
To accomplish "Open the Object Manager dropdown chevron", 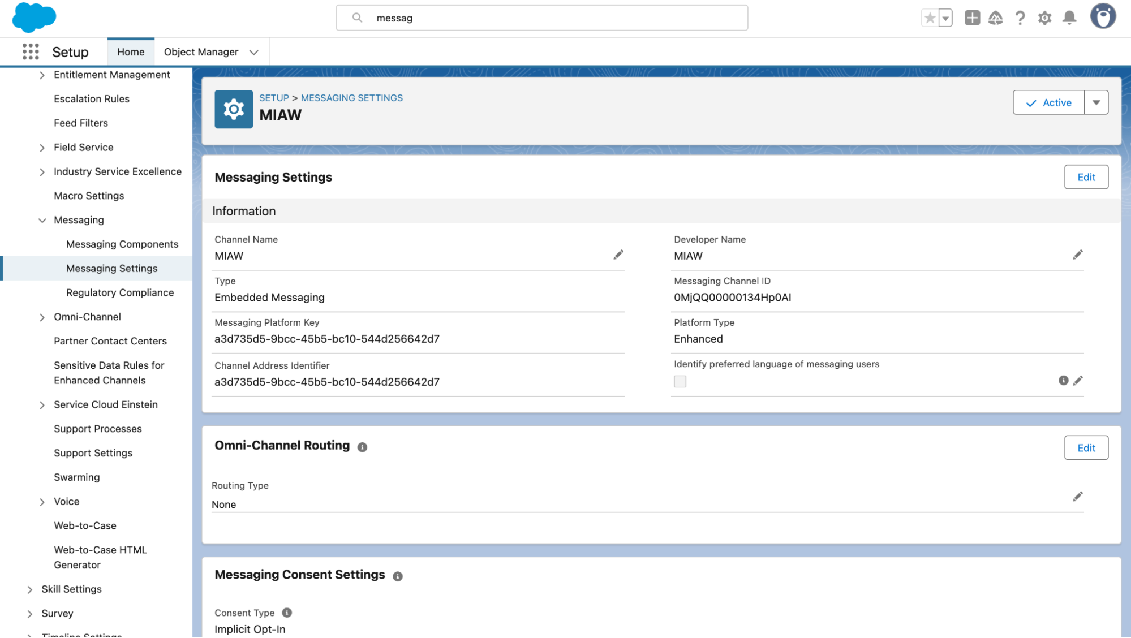I will pyautogui.click(x=254, y=53).
